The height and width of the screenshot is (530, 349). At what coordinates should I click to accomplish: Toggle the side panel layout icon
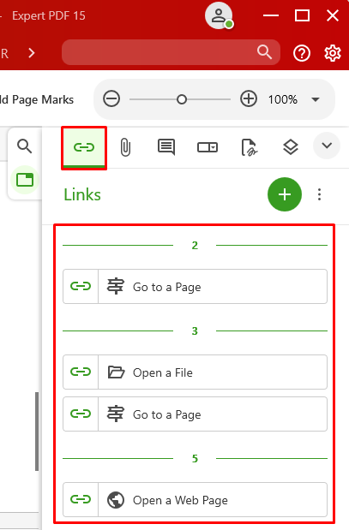coord(25,180)
